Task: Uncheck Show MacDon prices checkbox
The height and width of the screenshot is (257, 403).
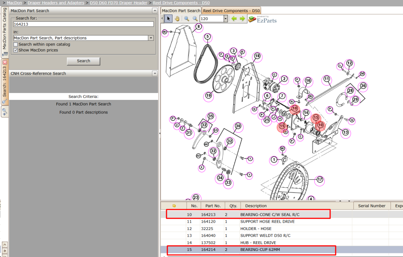Action: tap(16, 50)
